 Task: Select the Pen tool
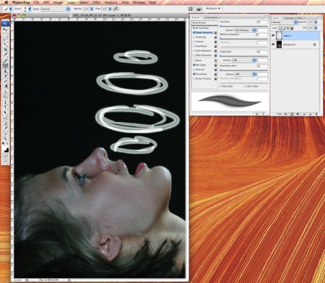coord(4,103)
